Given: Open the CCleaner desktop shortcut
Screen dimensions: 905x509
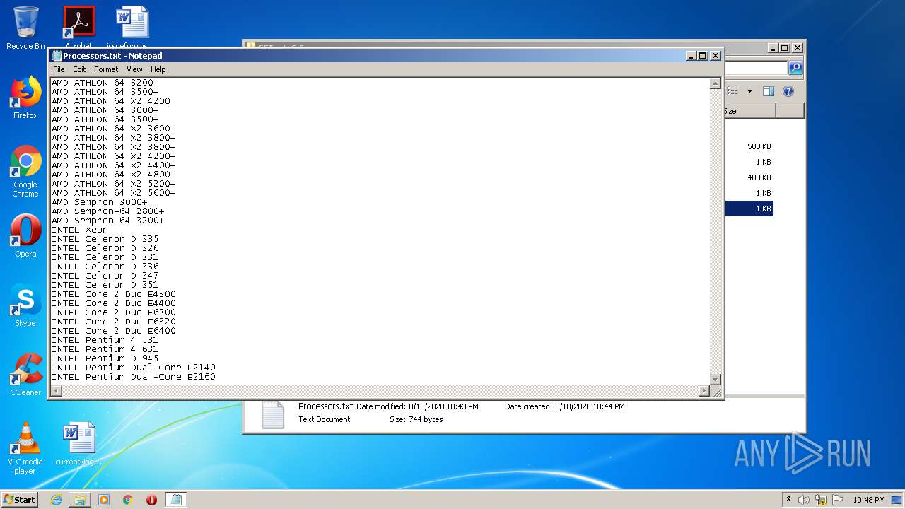Looking at the screenshot, I should coord(25,375).
